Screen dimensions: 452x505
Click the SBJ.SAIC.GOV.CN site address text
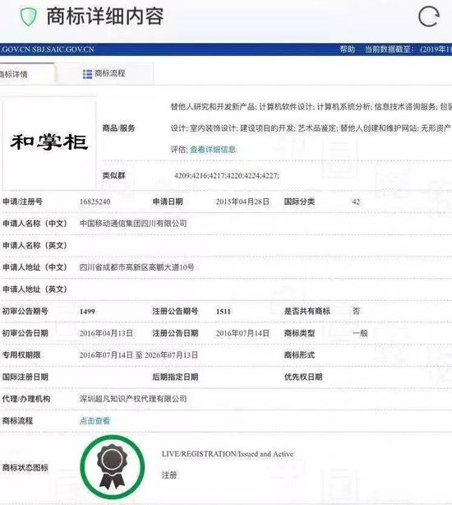62,49
